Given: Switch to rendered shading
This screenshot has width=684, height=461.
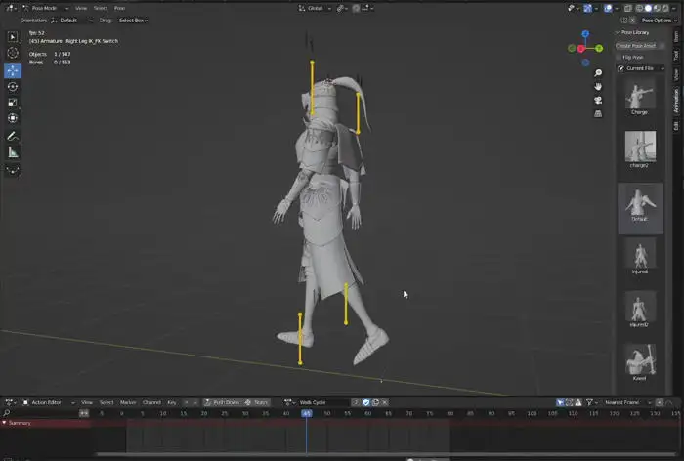Looking at the screenshot, I should pyautogui.click(x=665, y=8).
